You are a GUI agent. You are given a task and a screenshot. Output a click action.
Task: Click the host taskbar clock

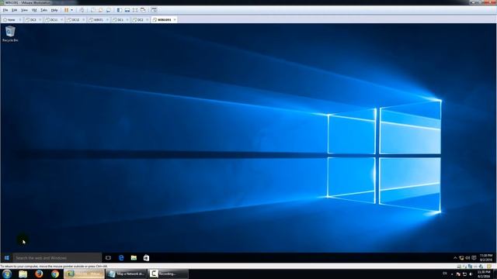[x=484, y=274]
